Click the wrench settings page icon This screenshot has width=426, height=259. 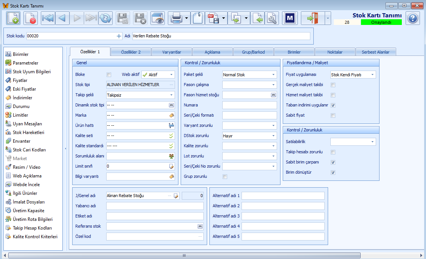[272, 18]
